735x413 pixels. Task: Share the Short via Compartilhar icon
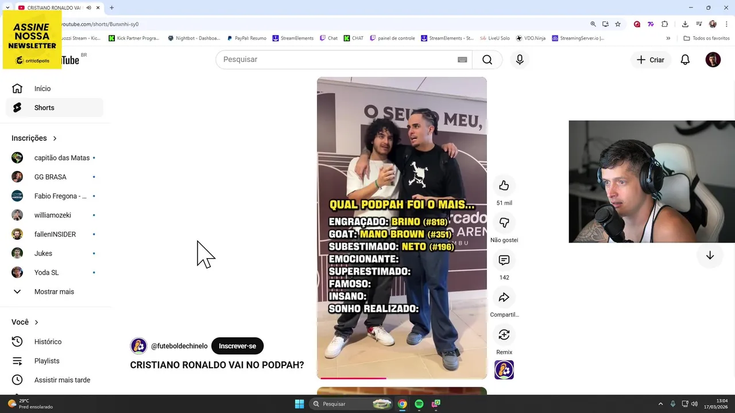[504, 297]
